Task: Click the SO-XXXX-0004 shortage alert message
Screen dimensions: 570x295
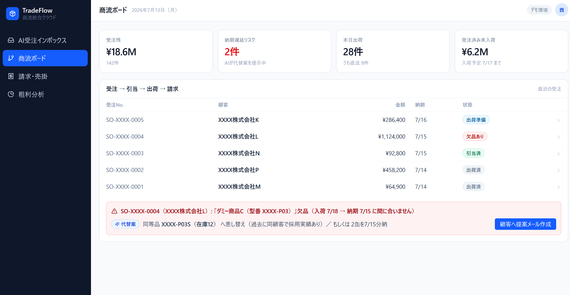Action: tap(268, 211)
